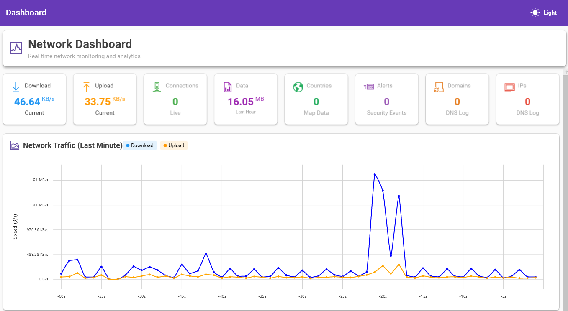Click the scrollbar up arrow

point(565,72)
